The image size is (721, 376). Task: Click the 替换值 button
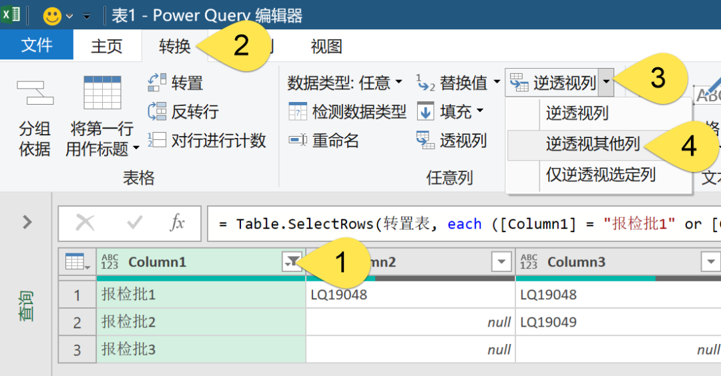click(451, 83)
